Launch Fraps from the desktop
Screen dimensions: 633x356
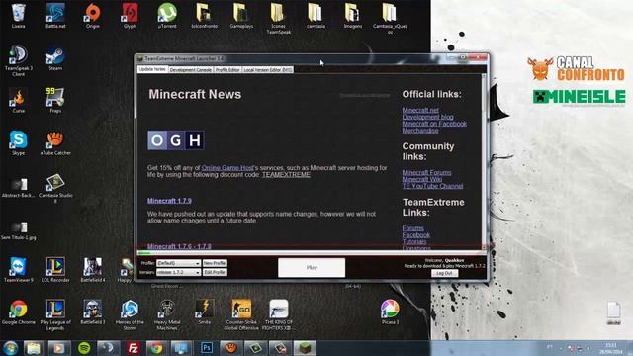[55, 101]
